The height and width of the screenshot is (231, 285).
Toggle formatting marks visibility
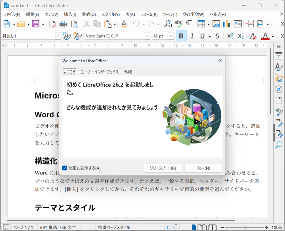pyautogui.click(x=189, y=24)
